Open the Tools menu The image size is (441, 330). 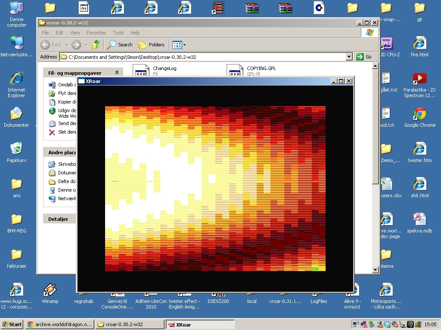point(118,33)
